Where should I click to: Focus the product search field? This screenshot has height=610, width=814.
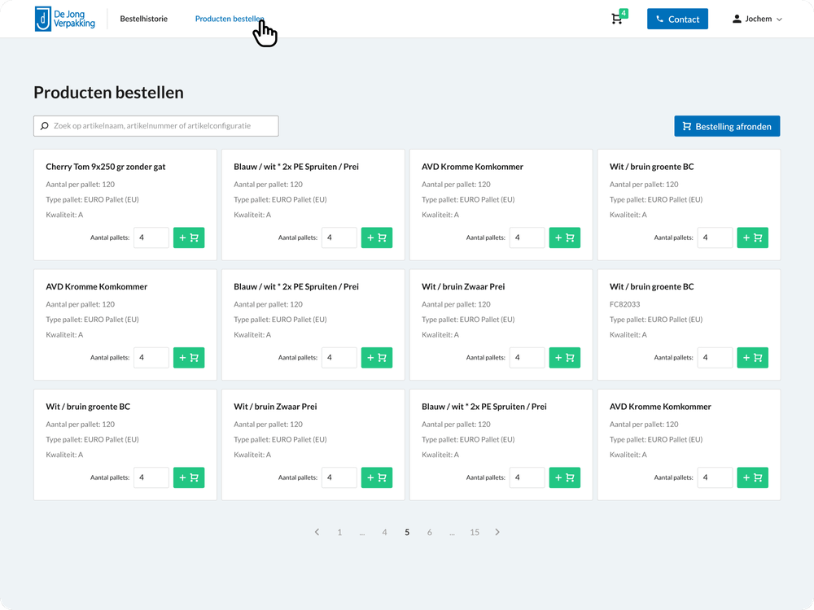coord(155,126)
